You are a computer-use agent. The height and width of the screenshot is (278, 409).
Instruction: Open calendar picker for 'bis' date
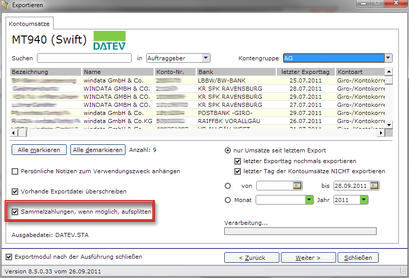[374, 186]
